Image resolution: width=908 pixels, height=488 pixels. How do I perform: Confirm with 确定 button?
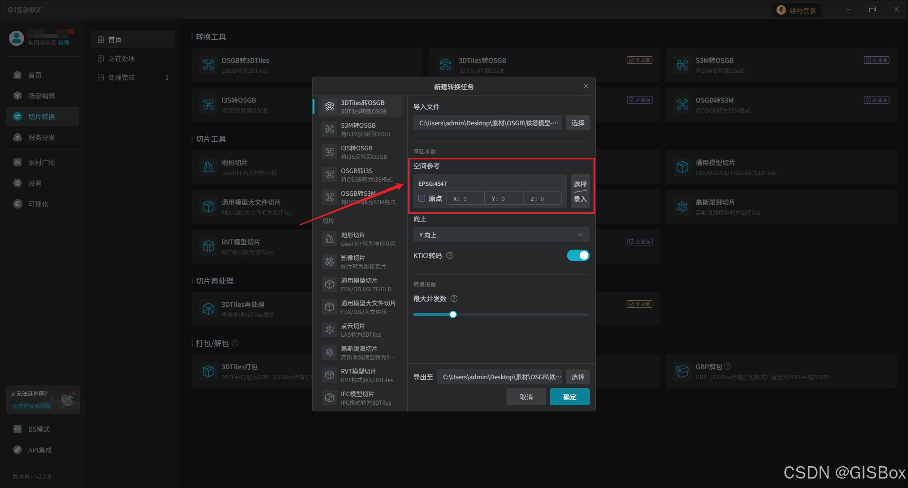[x=570, y=397]
